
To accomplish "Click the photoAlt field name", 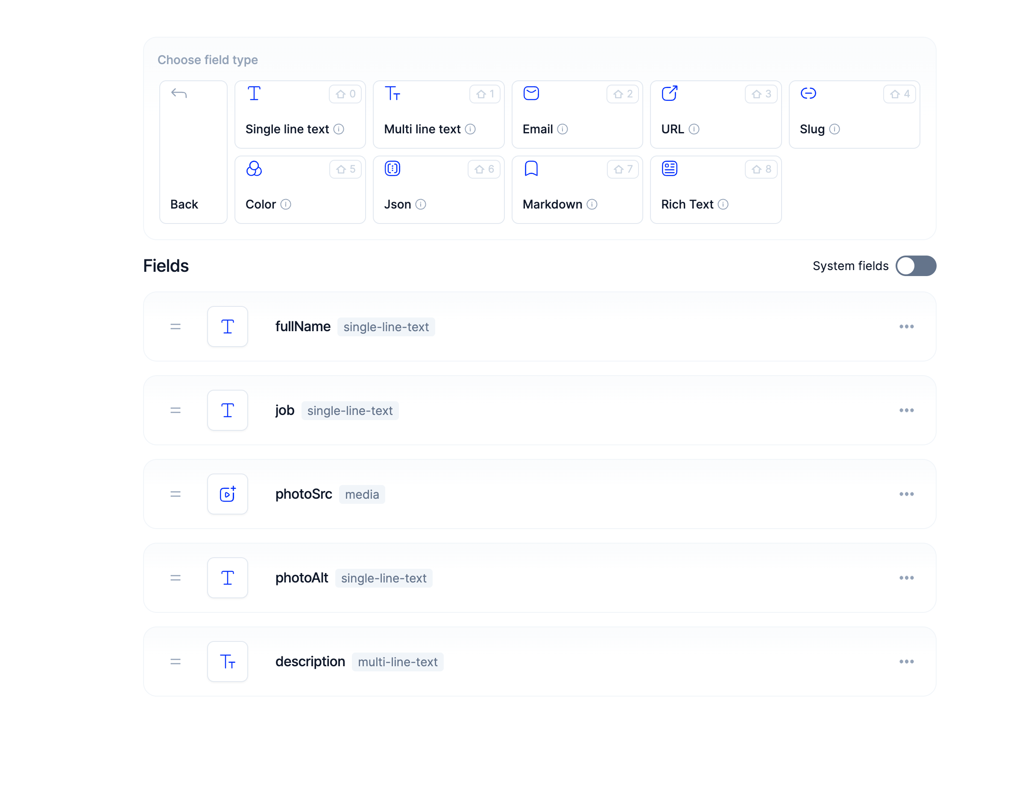I will (301, 578).
